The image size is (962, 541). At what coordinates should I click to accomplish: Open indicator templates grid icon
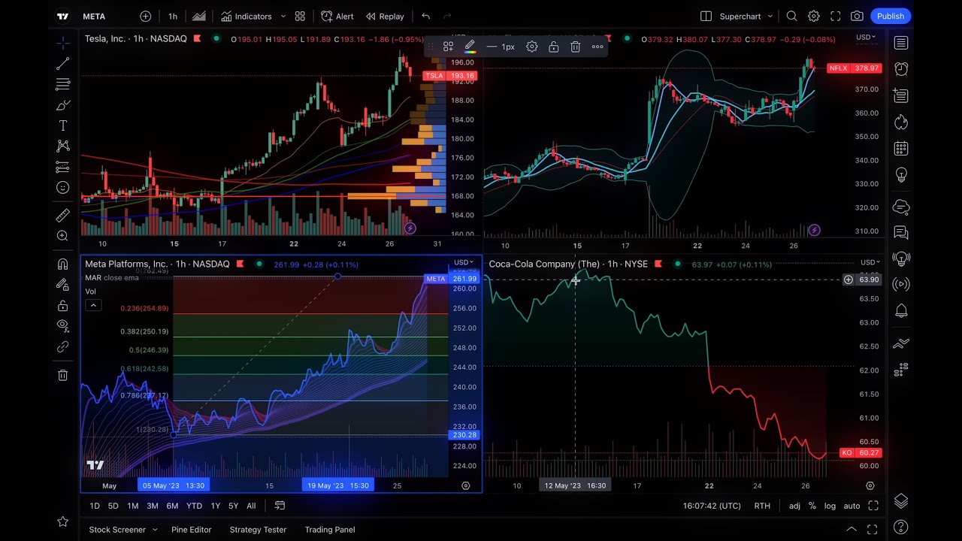300,16
